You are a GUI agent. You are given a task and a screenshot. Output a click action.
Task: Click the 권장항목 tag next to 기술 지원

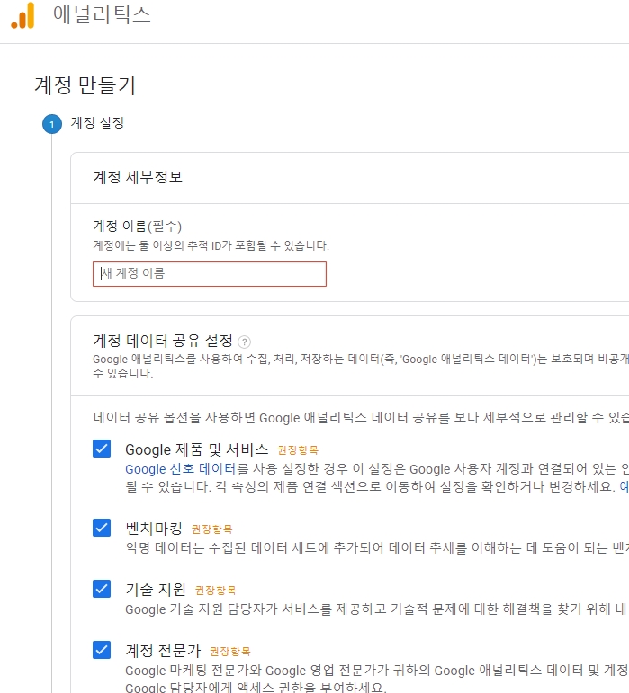(x=216, y=590)
